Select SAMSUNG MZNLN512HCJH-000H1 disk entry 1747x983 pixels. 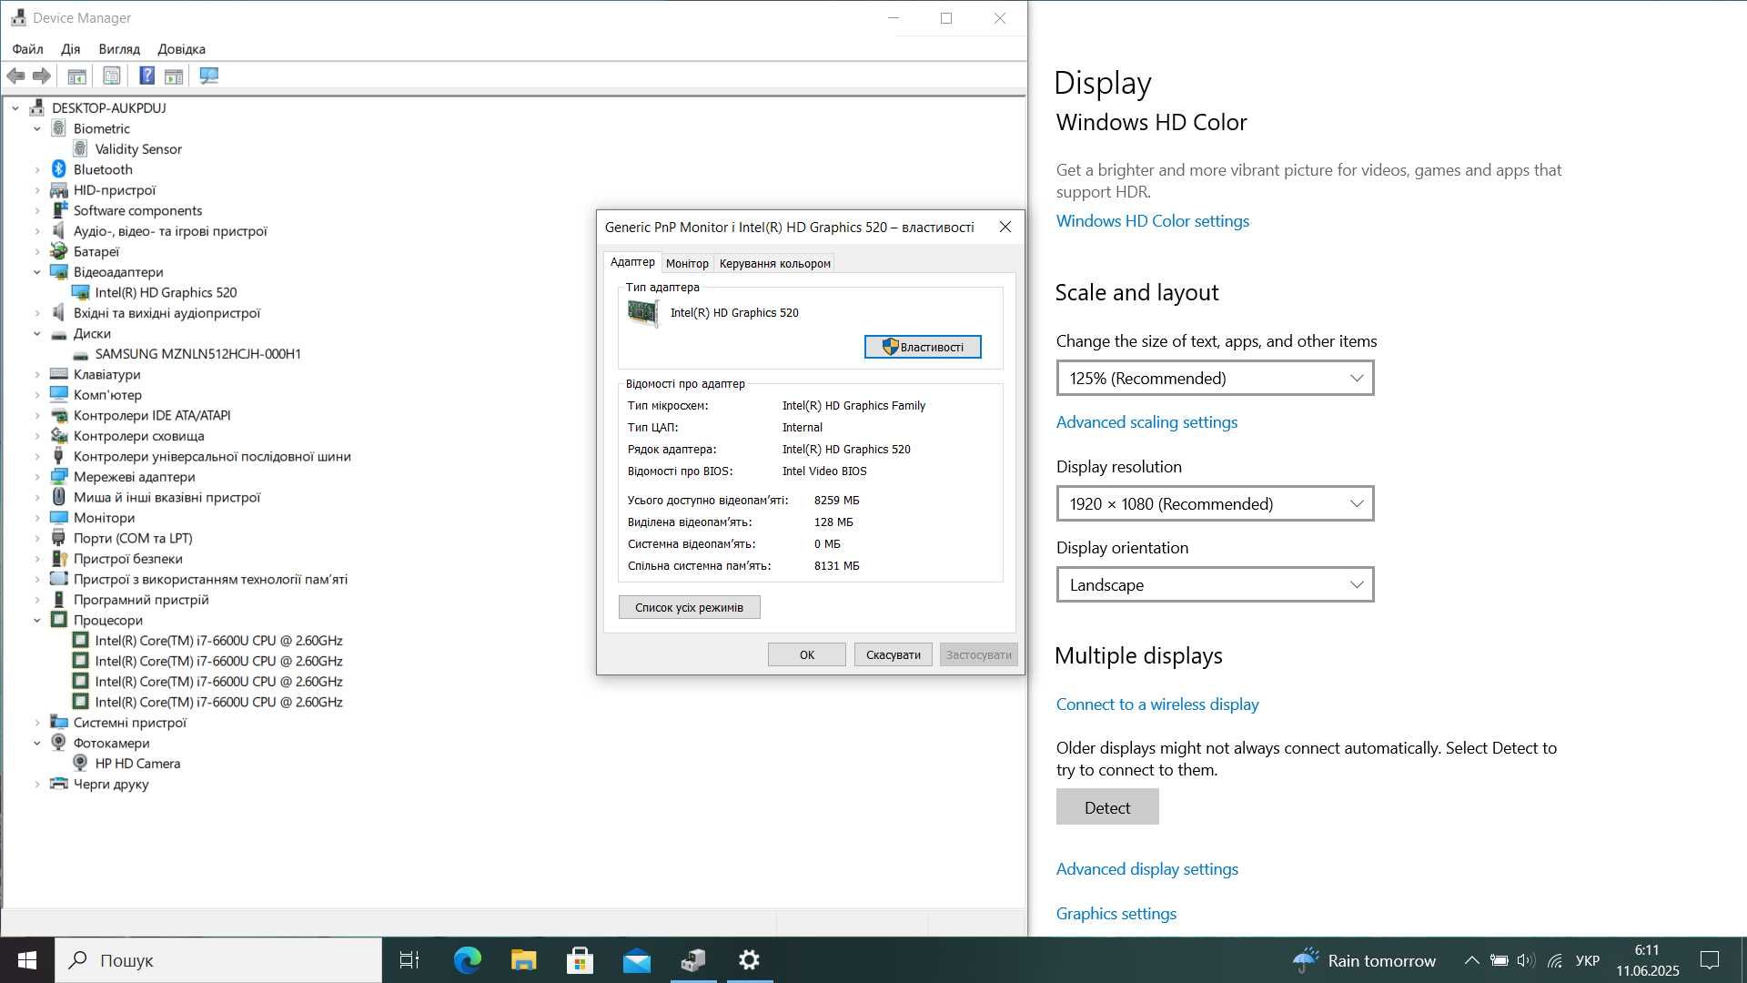click(197, 354)
